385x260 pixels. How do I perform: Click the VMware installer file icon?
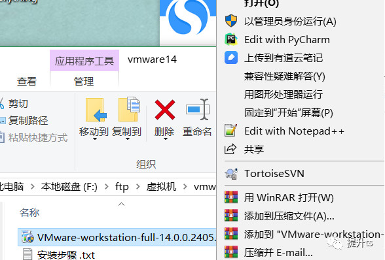pyautogui.click(x=27, y=237)
